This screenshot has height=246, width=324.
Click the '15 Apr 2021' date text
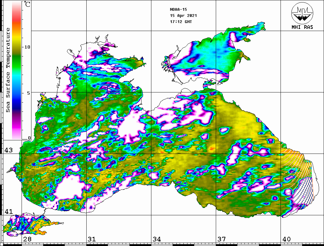pos(183,16)
